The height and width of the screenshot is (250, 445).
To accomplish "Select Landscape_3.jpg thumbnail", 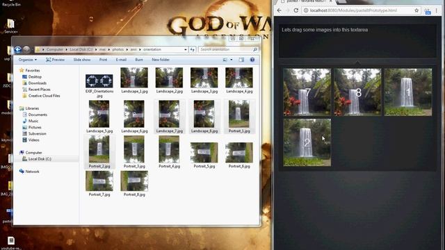I will [204, 77].
